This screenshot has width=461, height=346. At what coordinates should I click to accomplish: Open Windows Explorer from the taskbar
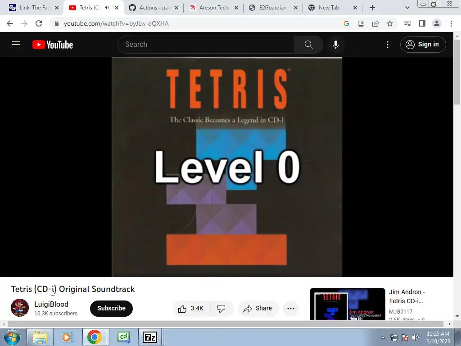coord(40,337)
